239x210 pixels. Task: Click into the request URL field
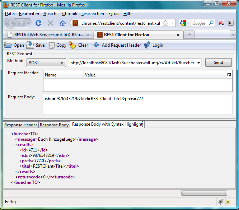[x=132, y=63]
